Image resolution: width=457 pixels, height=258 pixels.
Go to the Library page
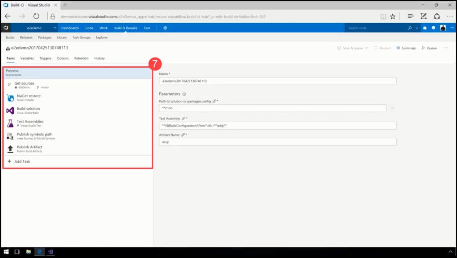click(62, 37)
